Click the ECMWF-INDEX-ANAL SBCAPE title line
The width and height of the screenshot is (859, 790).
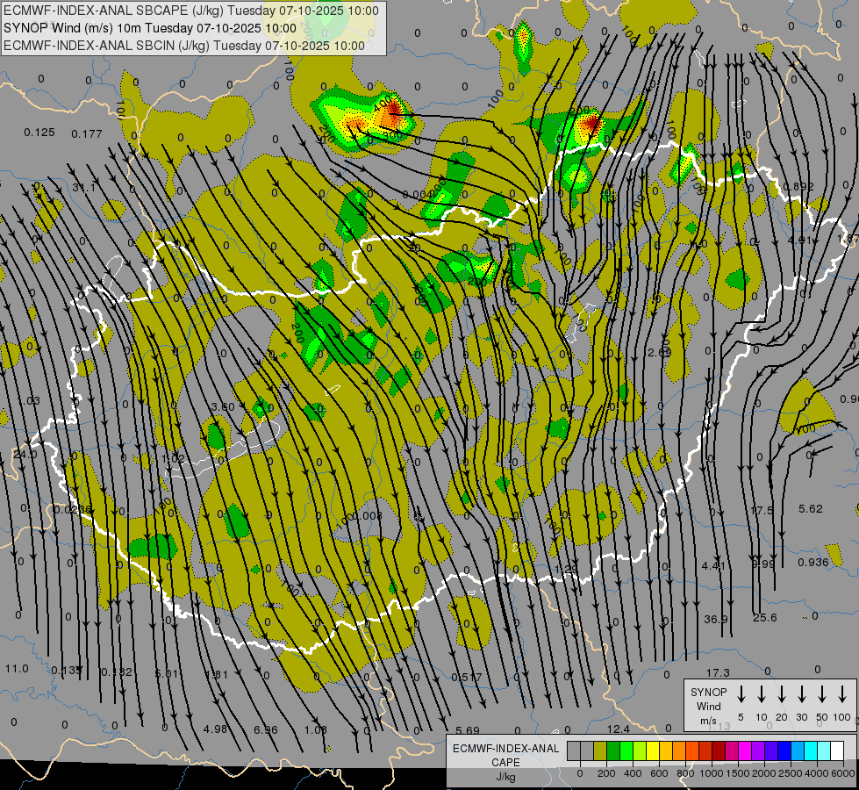[x=191, y=11]
